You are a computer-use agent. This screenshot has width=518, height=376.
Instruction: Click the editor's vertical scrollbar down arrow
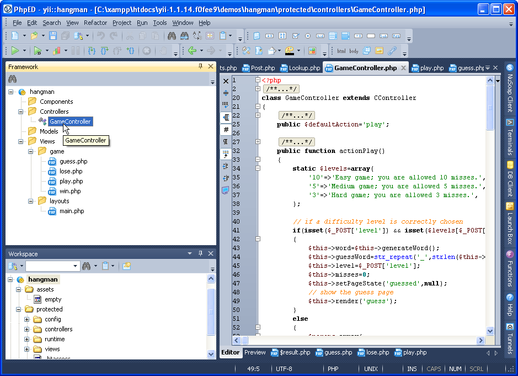490,331
